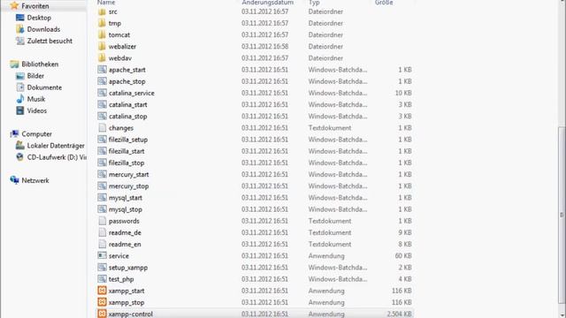Select the file name xampp-control
Screen dimensions: 566x318
[x=131, y=314]
